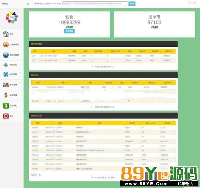
Task: Click the colorful pinwheel logo
Action: pos(12,18)
